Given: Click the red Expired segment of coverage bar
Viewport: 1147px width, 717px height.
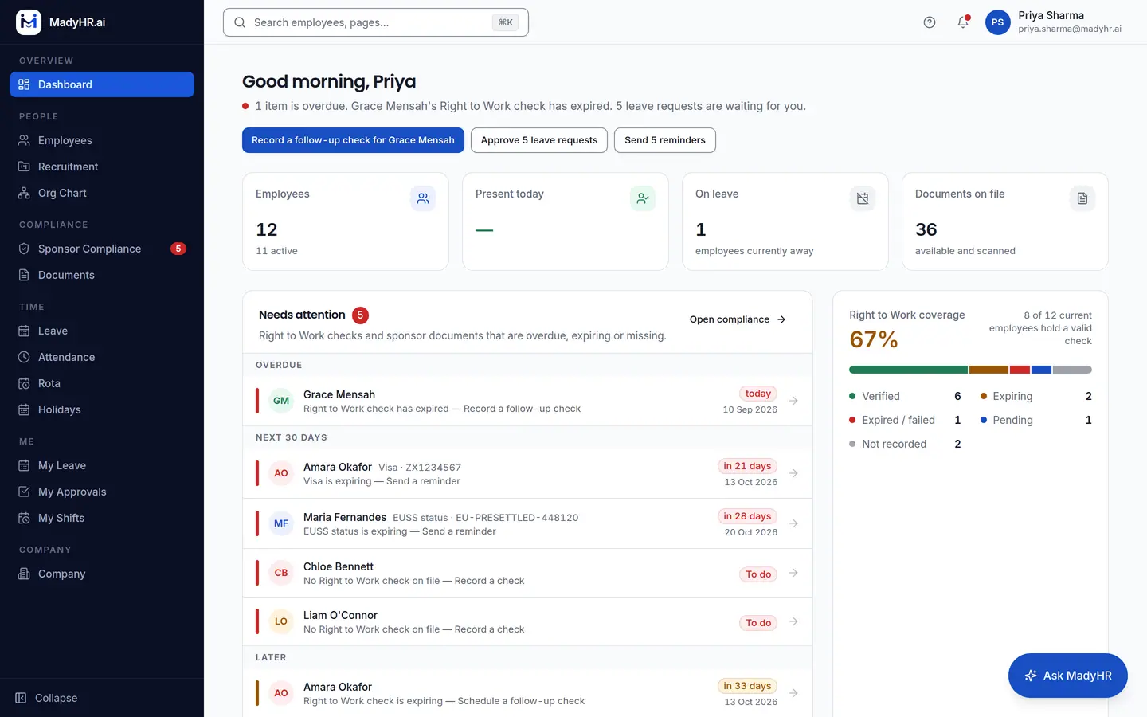Looking at the screenshot, I should tap(1020, 370).
